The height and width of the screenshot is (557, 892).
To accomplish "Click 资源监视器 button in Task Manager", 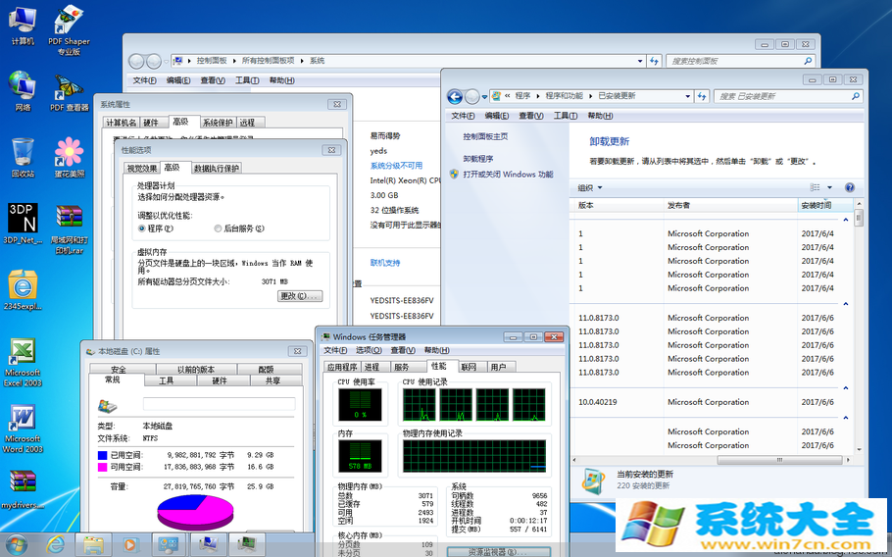I will (498, 552).
